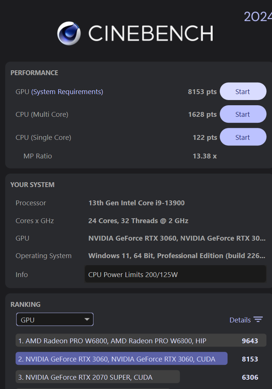Image resolution: width=272 pixels, height=389 pixels.
Task: Click the GPU score of 8153 pts
Action: (202, 91)
